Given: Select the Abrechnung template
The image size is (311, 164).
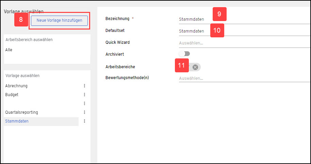Looking at the screenshot, I should point(16,86).
